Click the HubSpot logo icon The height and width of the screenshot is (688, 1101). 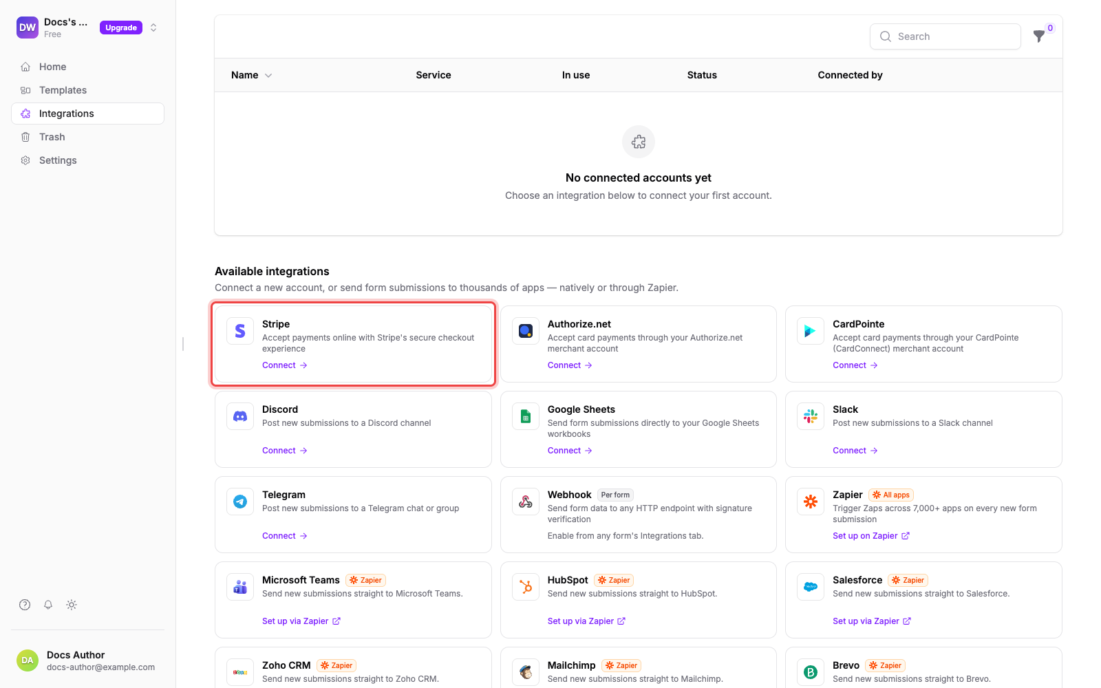pos(526,587)
